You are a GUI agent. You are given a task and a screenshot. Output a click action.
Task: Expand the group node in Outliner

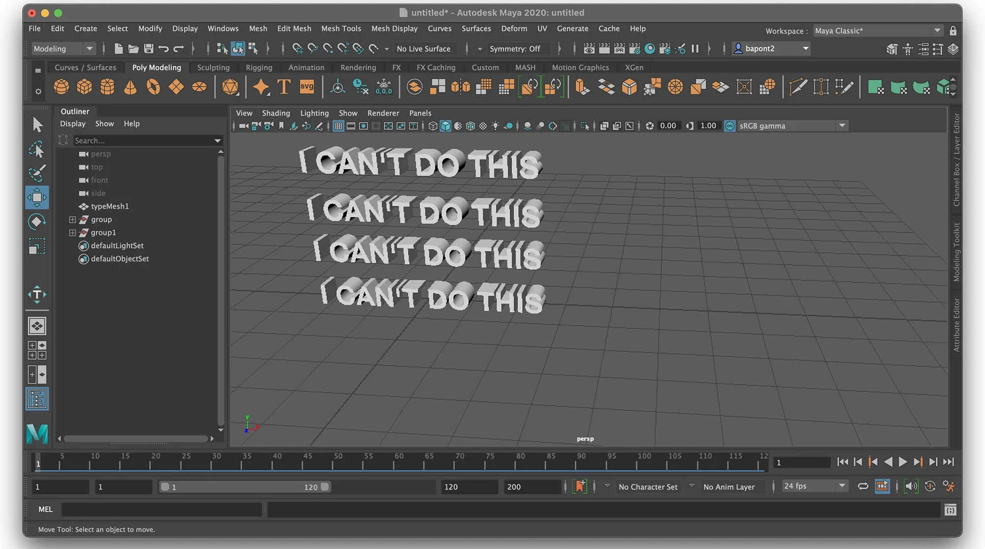72,219
